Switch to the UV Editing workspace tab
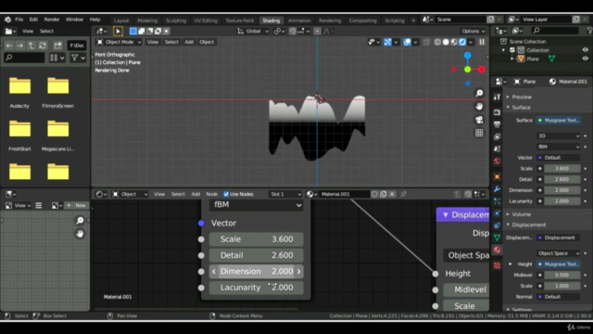Image resolution: width=593 pixels, height=334 pixels. click(x=206, y=20)
